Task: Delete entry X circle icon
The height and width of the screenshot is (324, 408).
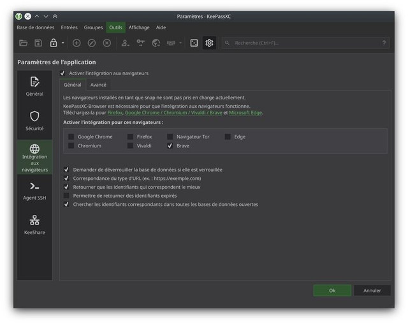Action: [106, 43]
